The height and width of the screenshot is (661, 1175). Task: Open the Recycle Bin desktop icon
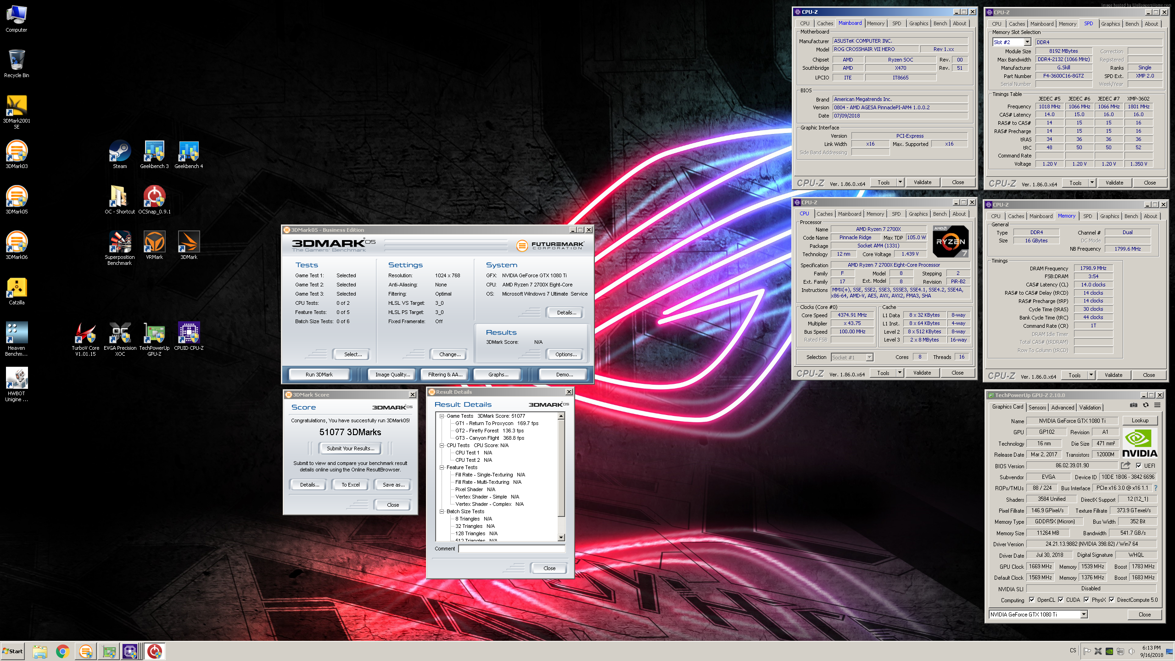pyautogui.click(x=17, y=64)
